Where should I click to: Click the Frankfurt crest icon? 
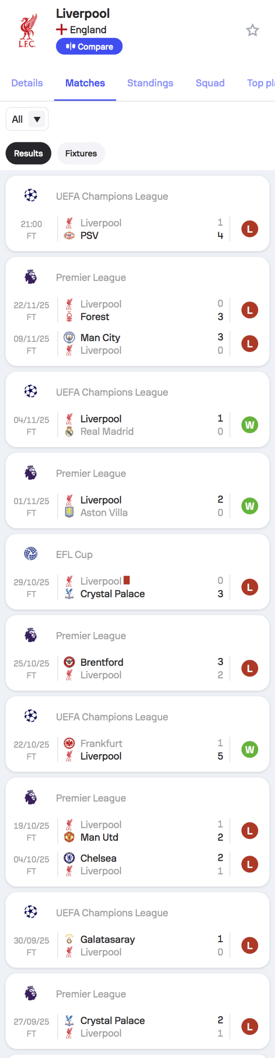70,743
